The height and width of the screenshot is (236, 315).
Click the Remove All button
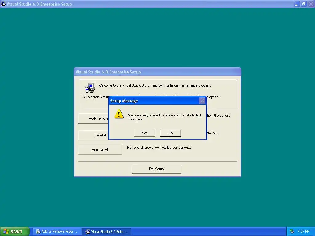tap(100, 150)
